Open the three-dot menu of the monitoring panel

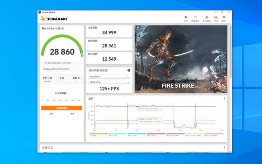tap(225, 98)
